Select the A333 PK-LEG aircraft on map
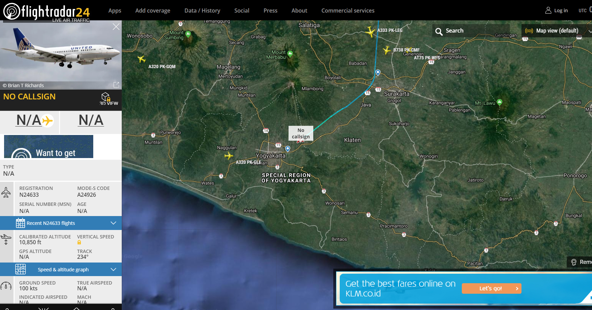The image size is (592, 310). [x=371, y=32]
